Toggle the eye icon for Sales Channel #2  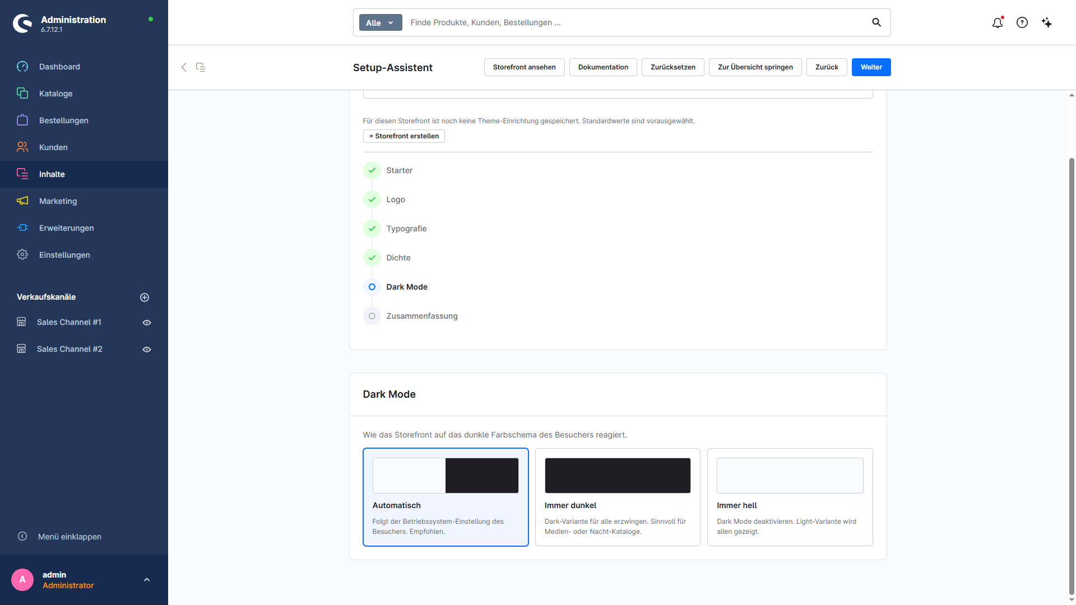click(x=147, y=350)
